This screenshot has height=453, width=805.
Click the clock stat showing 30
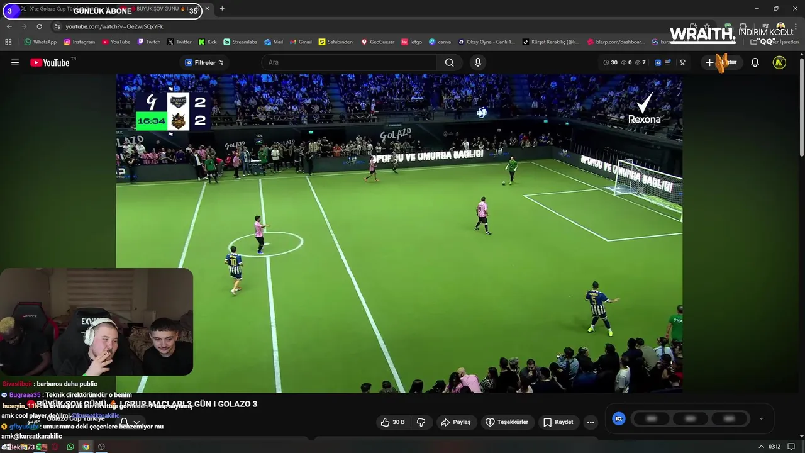click(610, 62)
